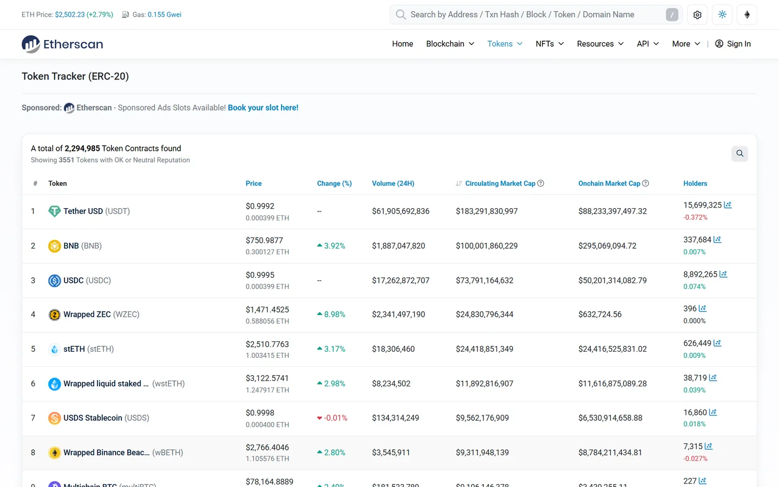The image size is (779, 487).
Task: Open the site settings gear icon
Action: (x=697, y=15)
